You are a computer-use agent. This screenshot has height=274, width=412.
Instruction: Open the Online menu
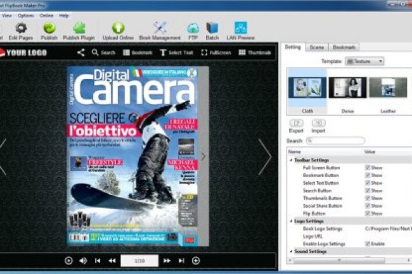tap(46, 15)
